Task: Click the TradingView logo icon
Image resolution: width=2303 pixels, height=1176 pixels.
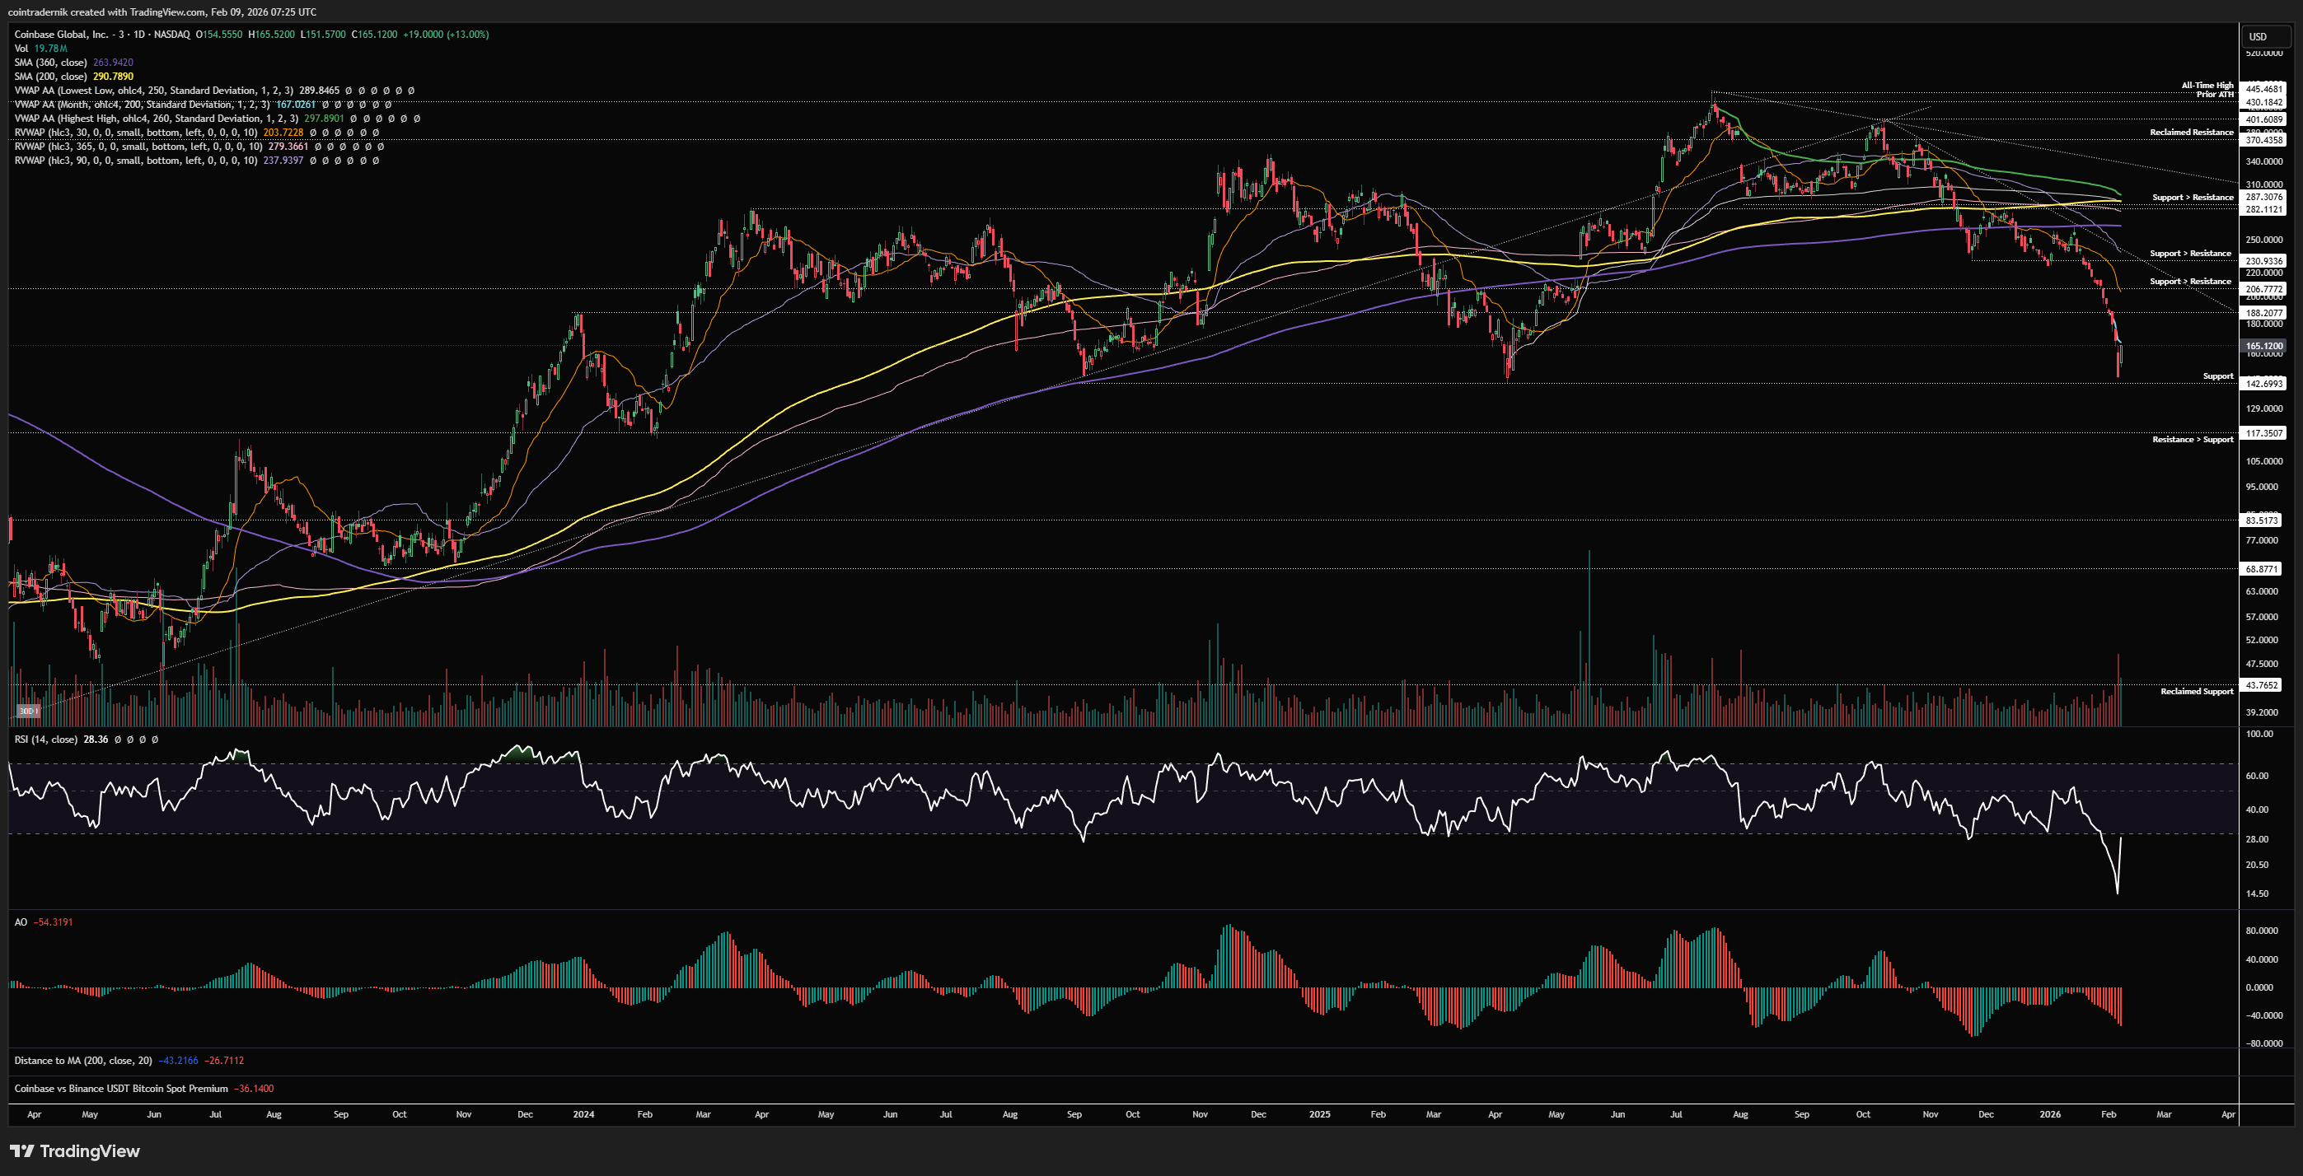Action: click(x=22, y=1151)
